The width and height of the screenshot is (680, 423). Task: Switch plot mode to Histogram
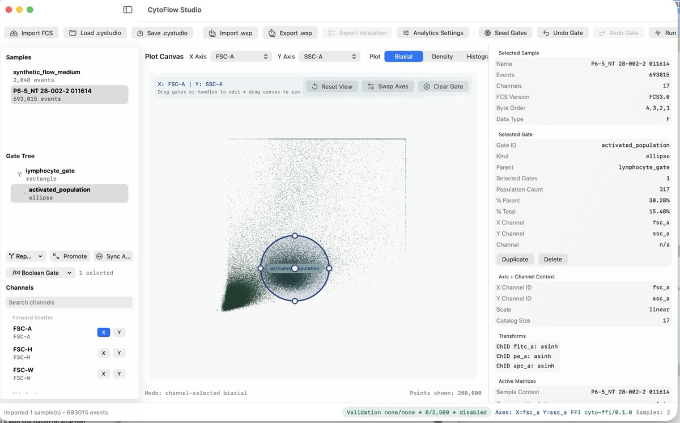pos(477,57)
